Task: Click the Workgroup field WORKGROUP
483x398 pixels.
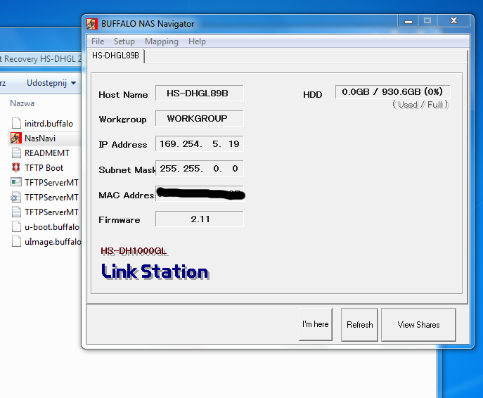Action: [199, 119]
